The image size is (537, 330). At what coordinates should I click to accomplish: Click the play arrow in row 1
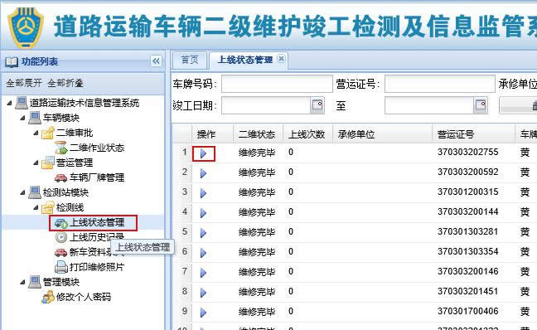(x=203, y=153)
